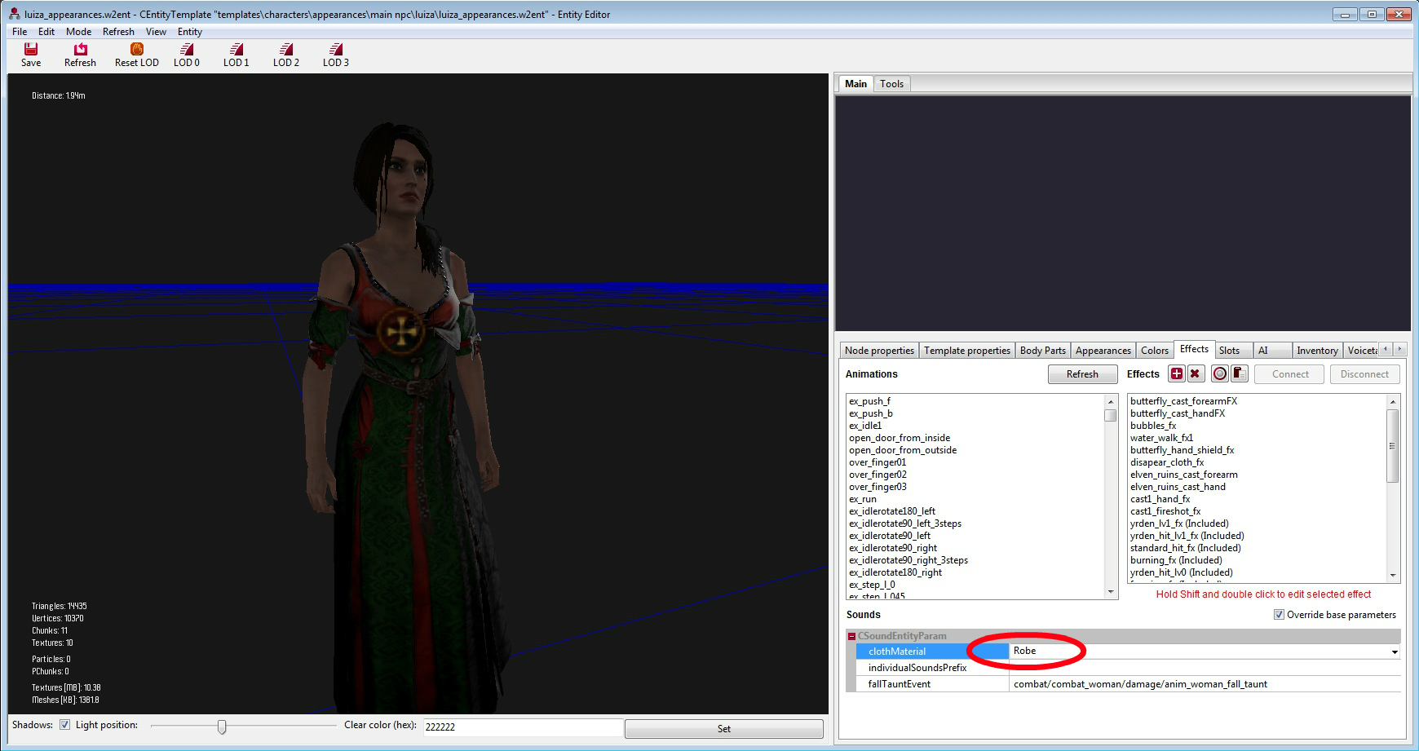This screenshot has height=751, width=1419.
Task: Select the disapear_cloth_fx effect
Action: [x=1166, y=462]
